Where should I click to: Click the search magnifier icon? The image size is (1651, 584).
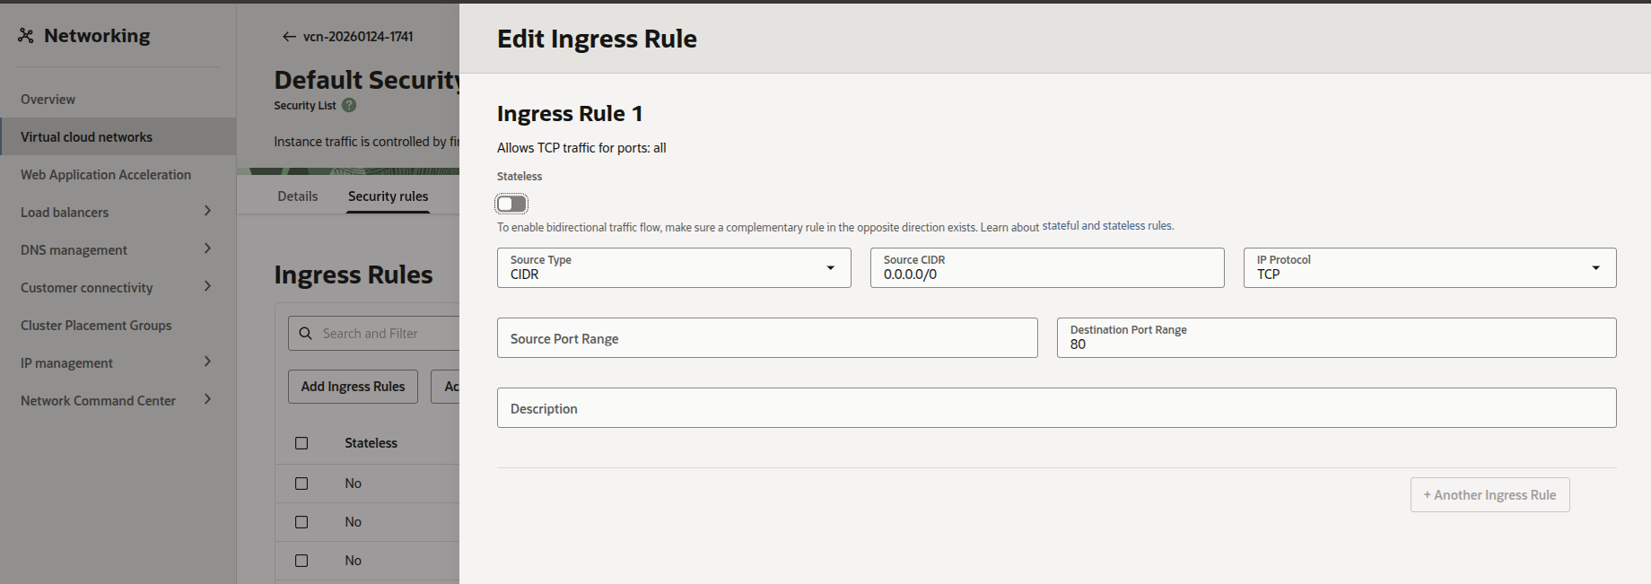click(x=305, y=334)
